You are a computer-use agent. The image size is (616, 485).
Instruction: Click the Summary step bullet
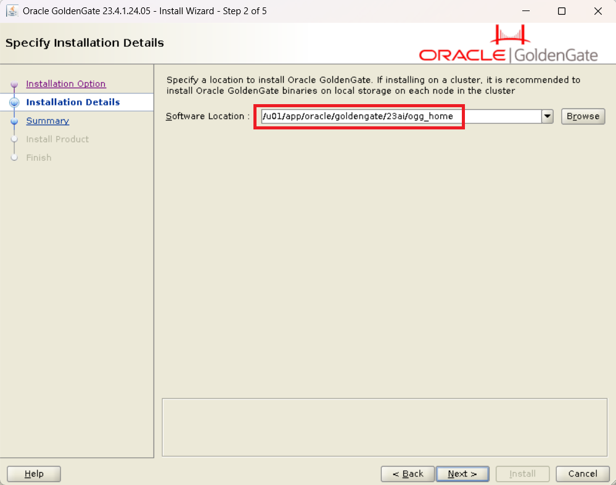tap(14, 121)
